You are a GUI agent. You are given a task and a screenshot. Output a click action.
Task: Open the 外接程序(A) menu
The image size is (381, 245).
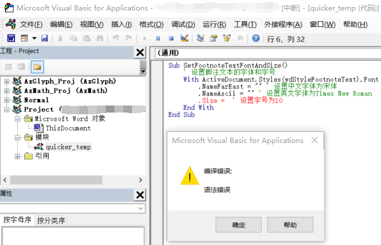pos(283,25)
